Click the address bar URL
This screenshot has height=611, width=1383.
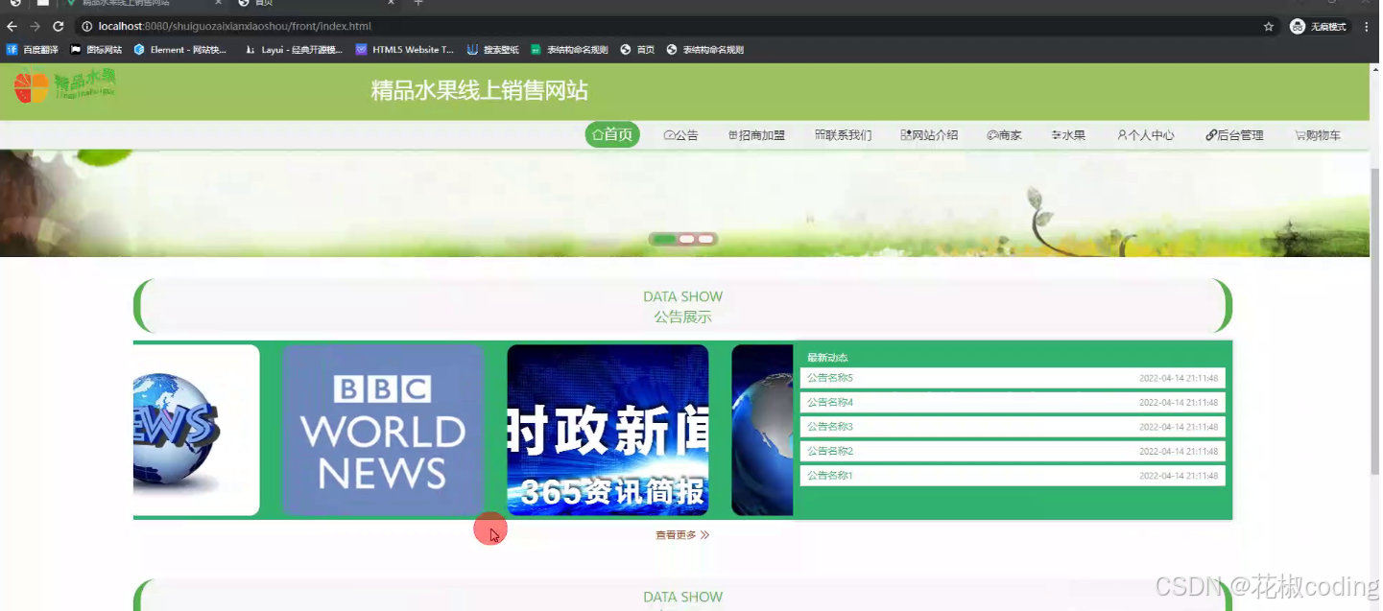[x=234, y=27]
